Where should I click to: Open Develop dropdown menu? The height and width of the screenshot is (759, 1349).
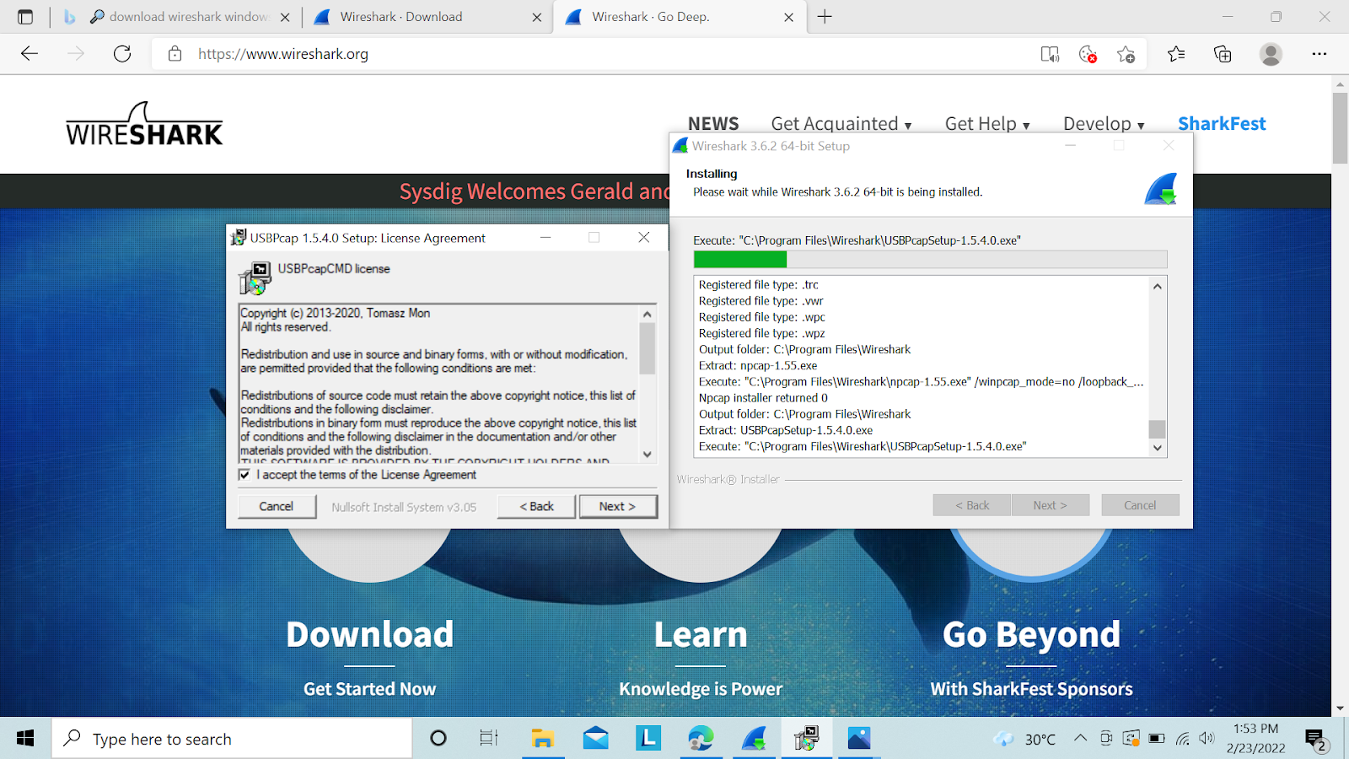[1104, 124]
